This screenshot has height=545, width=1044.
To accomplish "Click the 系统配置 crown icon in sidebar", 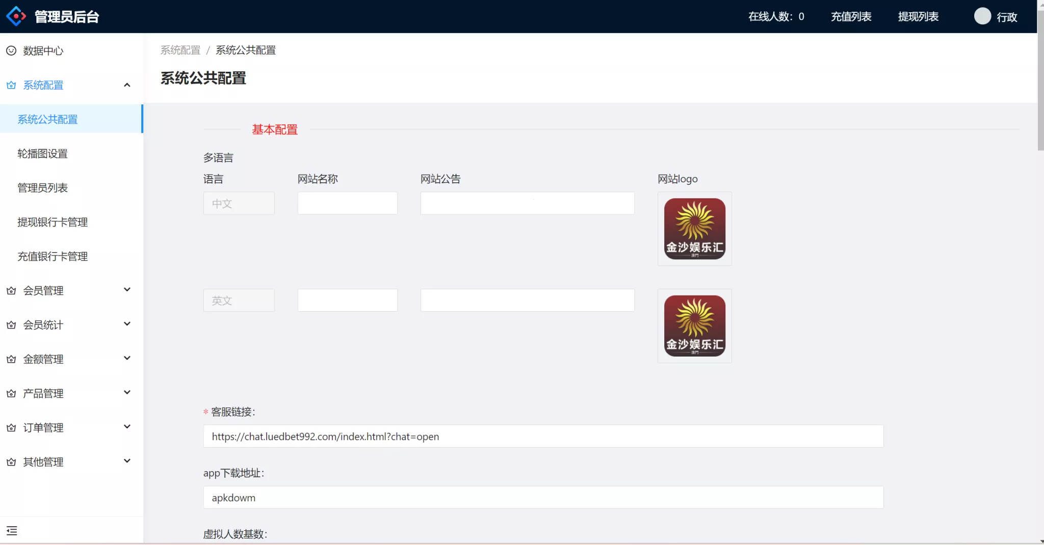I will click(x=11, y=85).
